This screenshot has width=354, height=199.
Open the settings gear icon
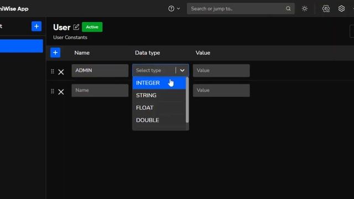[x=341, y=9]
